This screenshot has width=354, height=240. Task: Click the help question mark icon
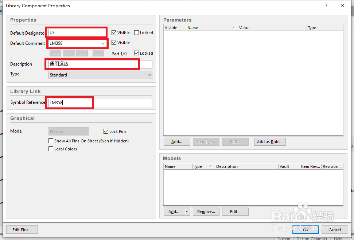pos(326,5)
